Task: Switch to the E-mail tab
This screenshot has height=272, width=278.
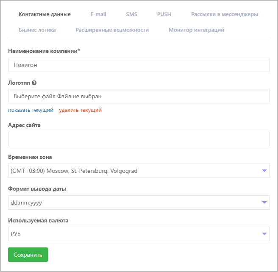Action: pos(98,14)
